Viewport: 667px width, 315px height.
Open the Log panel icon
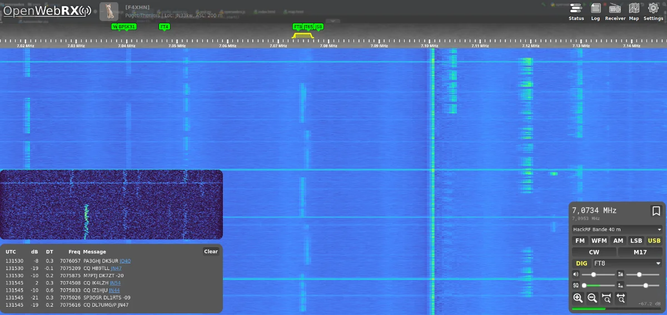(x=595, y=11)
